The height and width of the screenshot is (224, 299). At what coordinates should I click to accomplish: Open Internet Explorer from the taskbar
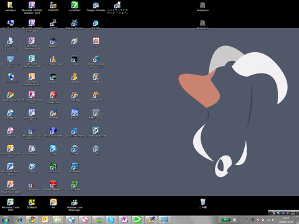click(19, 220)
